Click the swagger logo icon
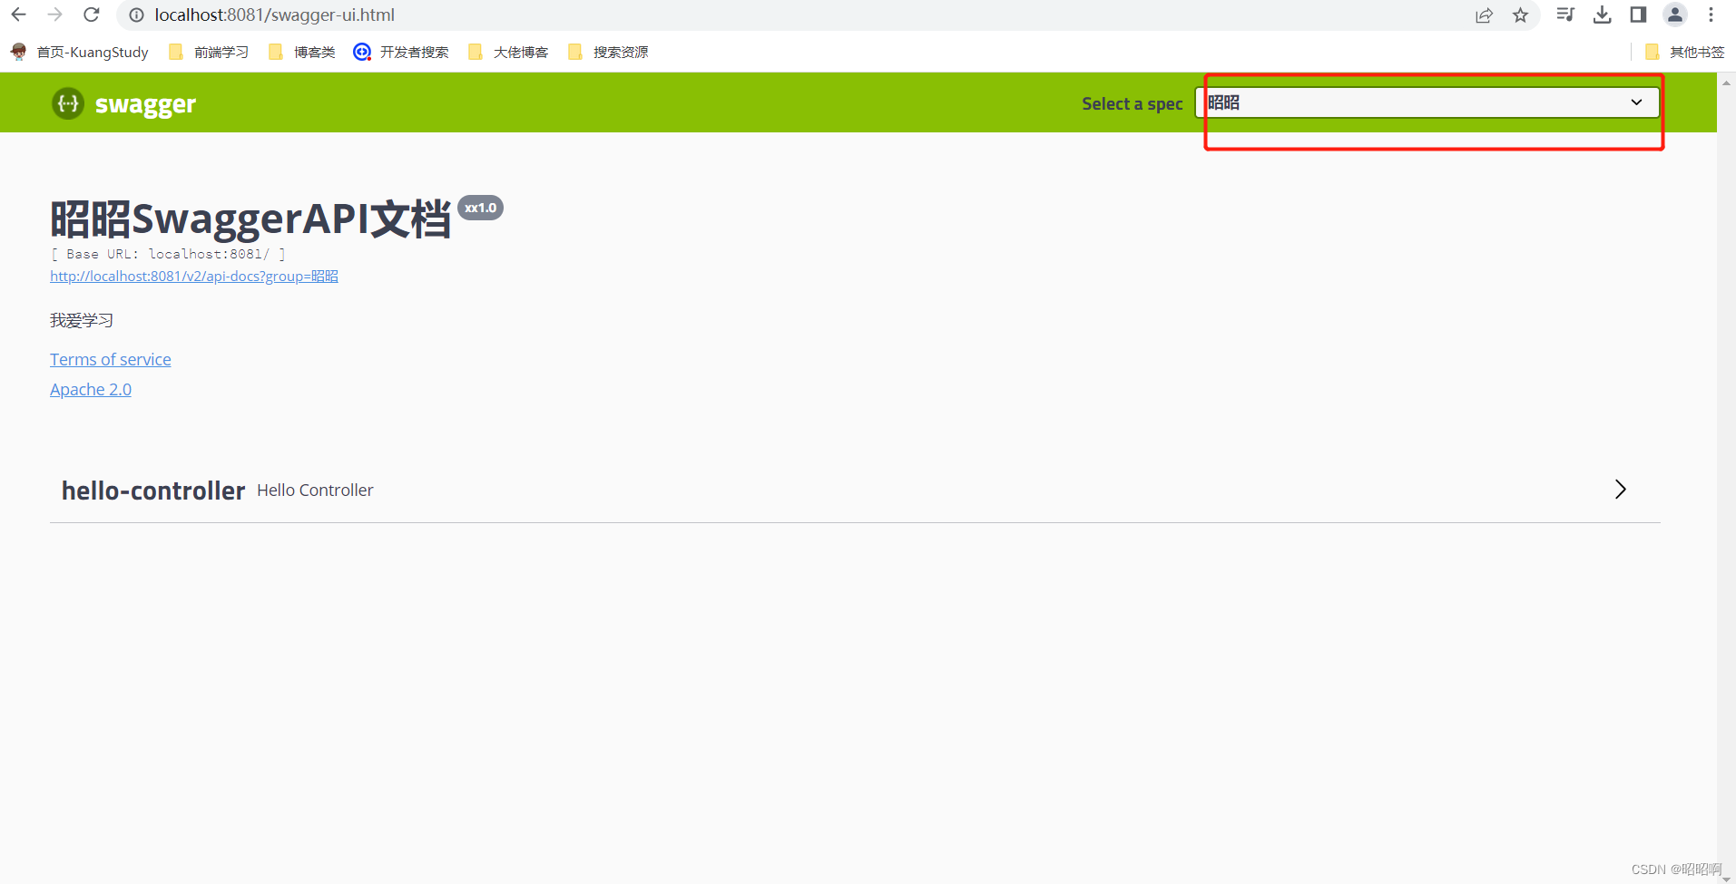This screenshot has height=884, width=1736. 67,103
